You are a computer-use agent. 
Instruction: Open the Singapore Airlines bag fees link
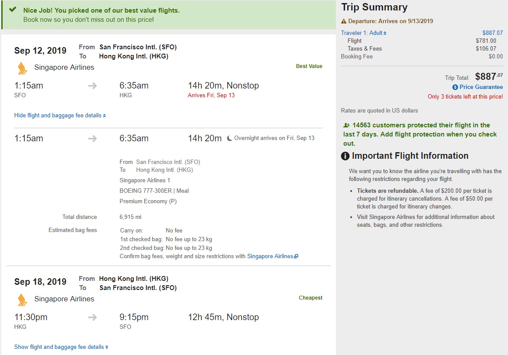(x=270, y=256)
